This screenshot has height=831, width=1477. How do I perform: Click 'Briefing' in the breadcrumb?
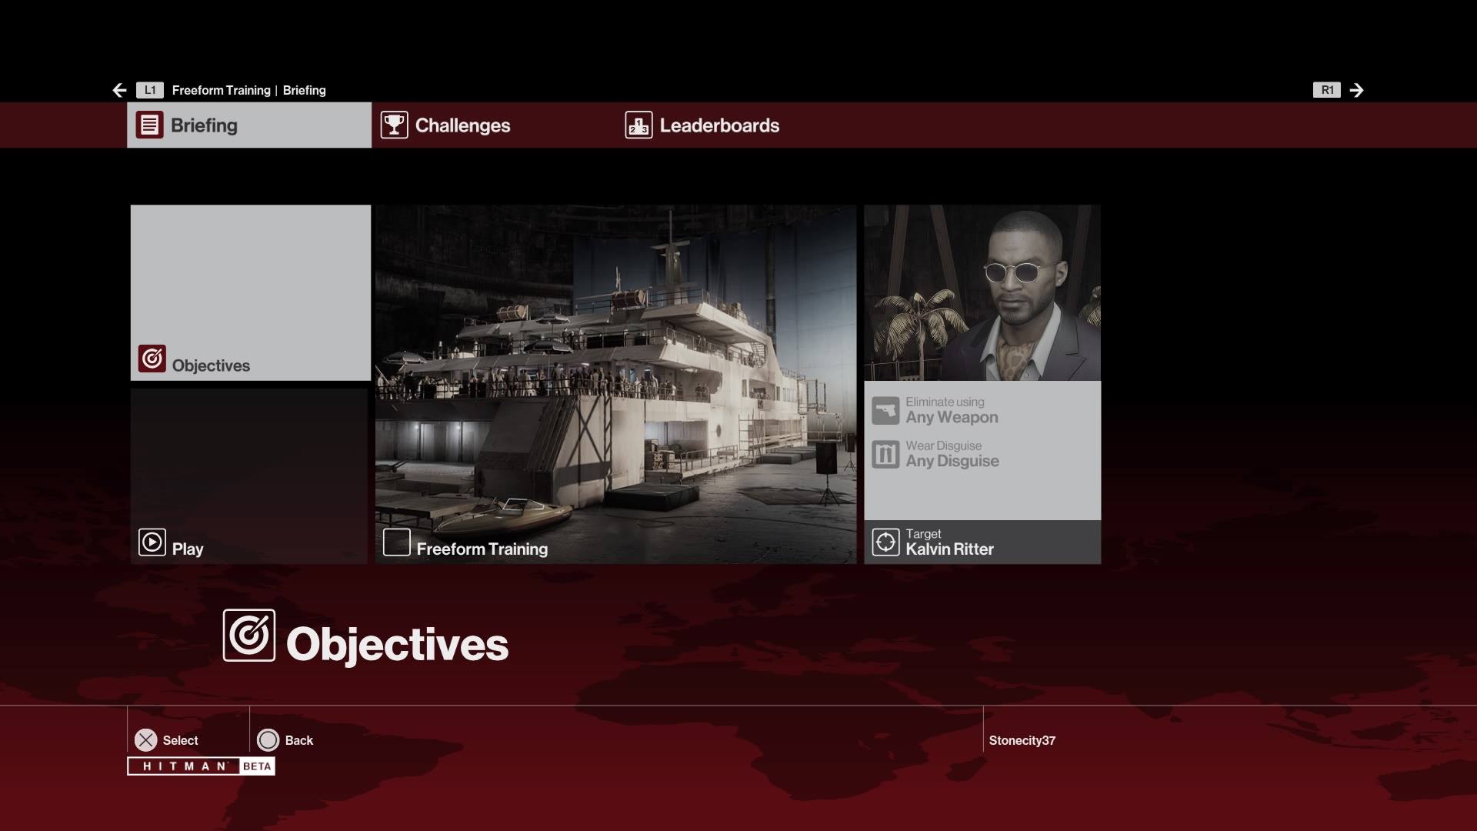coord(305,90)
